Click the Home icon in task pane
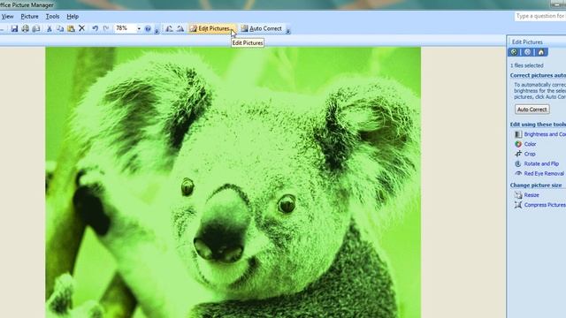566x318 pixels. click(541, 52)
